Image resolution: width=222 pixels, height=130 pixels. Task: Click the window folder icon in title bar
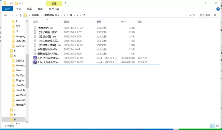(x=5, y=3)
